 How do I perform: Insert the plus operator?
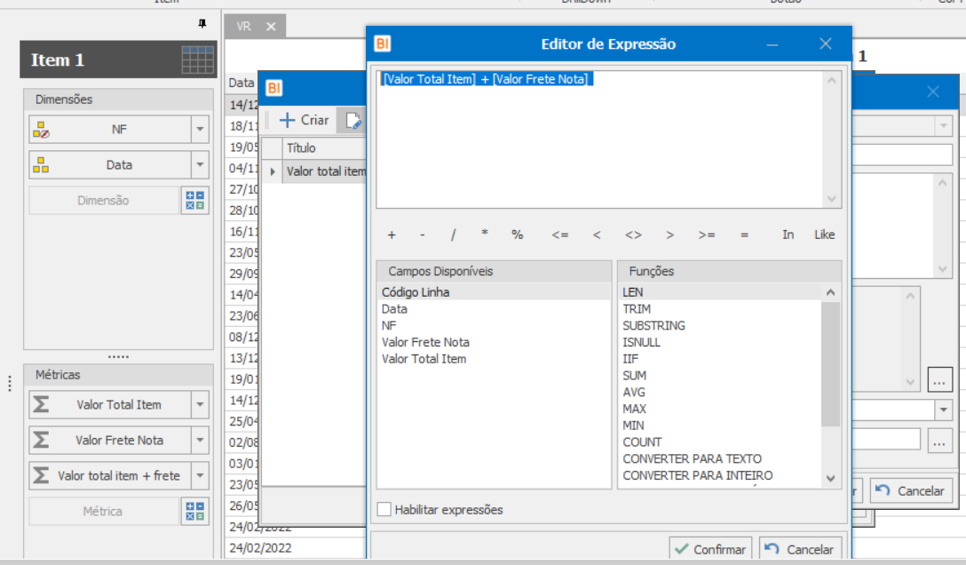pos(392,235)
